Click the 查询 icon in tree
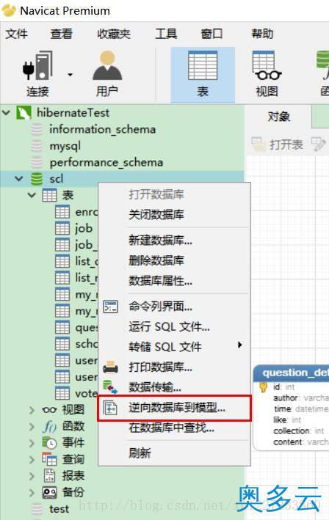Screen dimensions: 329x520 (x=49, y=459)
